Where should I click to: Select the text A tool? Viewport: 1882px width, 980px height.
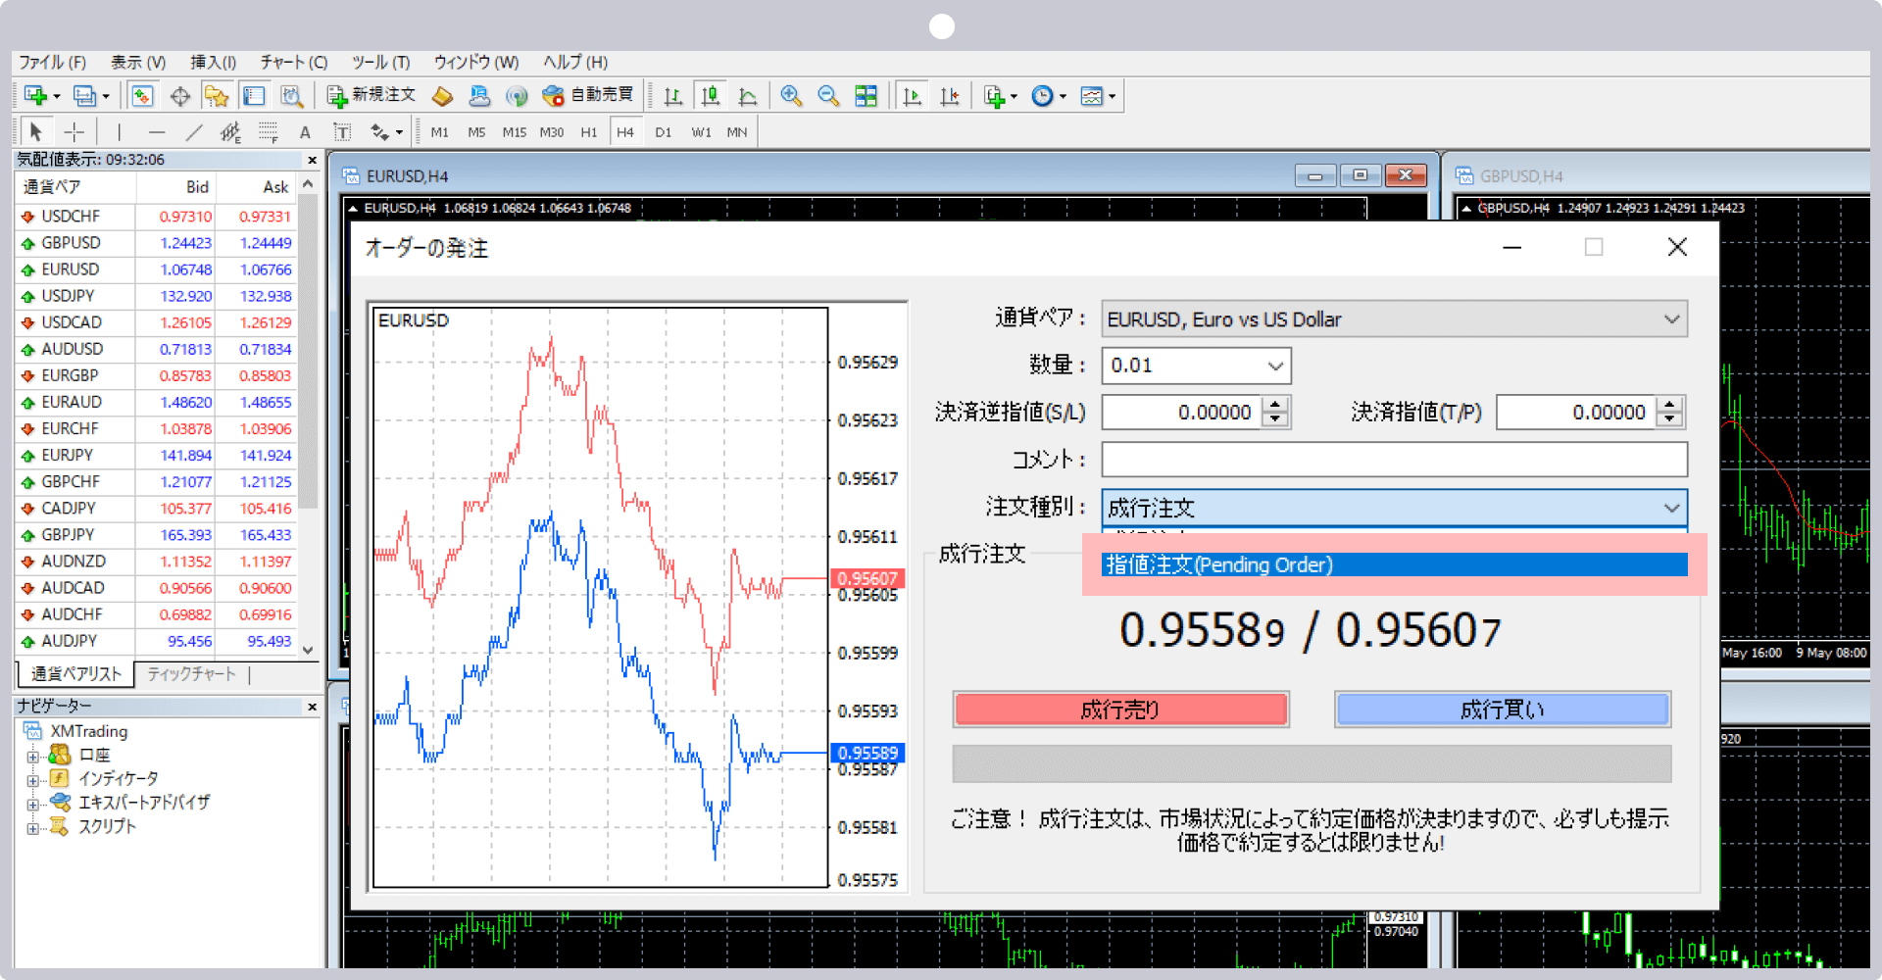point(305,131)
